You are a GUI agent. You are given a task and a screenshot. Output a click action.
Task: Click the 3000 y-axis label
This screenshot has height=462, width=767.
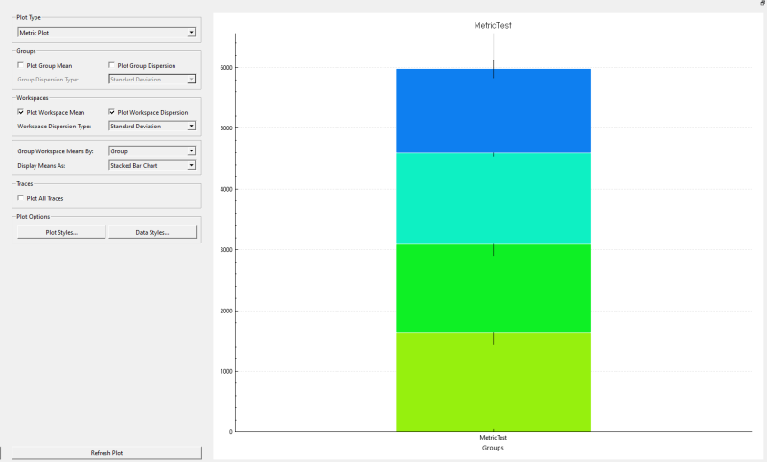point(226,250)
